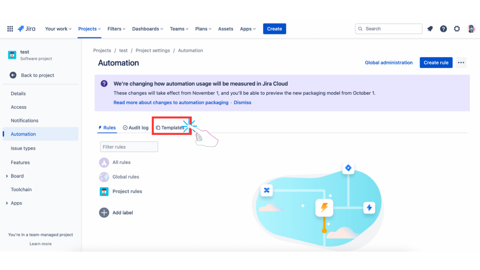Dismiss the automation usage banner
The height and width of the screenshot is (270, 480).
(x=242, y=103)
